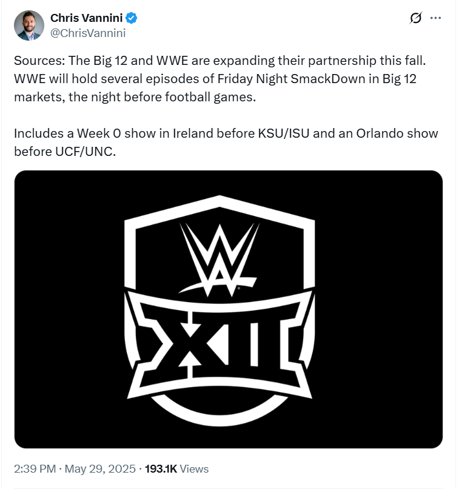
Task: Open the 193.1K view count
Action: (x=161, y=469)
